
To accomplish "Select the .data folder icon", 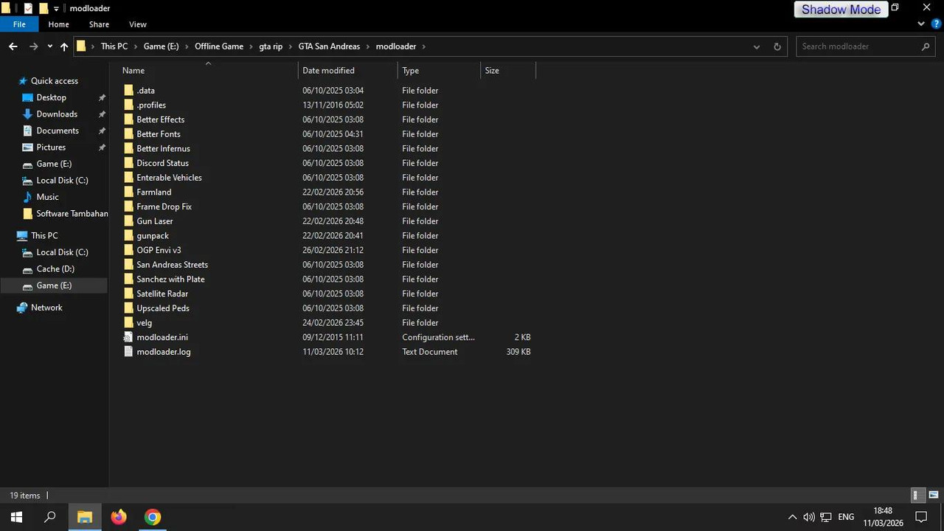I will tap(129, 91).
